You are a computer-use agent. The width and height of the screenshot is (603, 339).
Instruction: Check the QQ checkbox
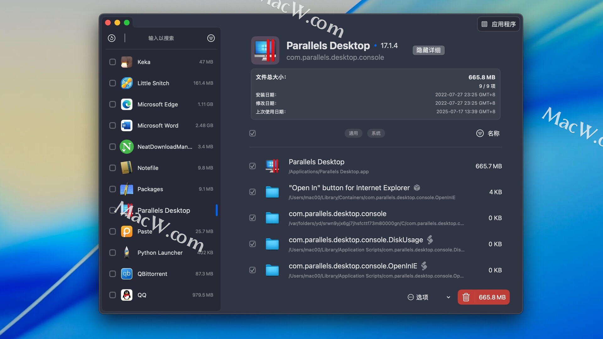(112, 295)
